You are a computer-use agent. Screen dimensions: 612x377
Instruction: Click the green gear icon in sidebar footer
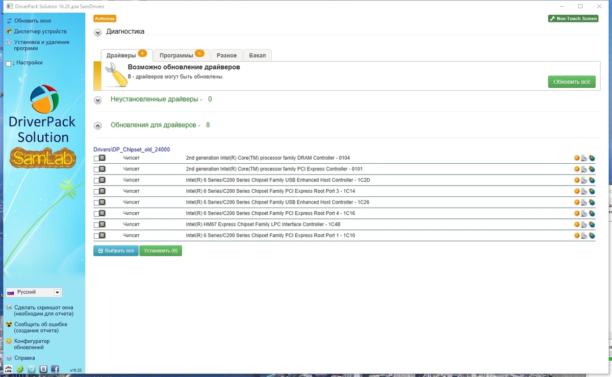tap(20, 369)
